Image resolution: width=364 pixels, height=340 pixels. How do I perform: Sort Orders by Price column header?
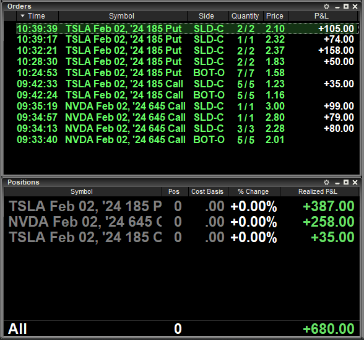pyautogui.click(x=275, y=16)
